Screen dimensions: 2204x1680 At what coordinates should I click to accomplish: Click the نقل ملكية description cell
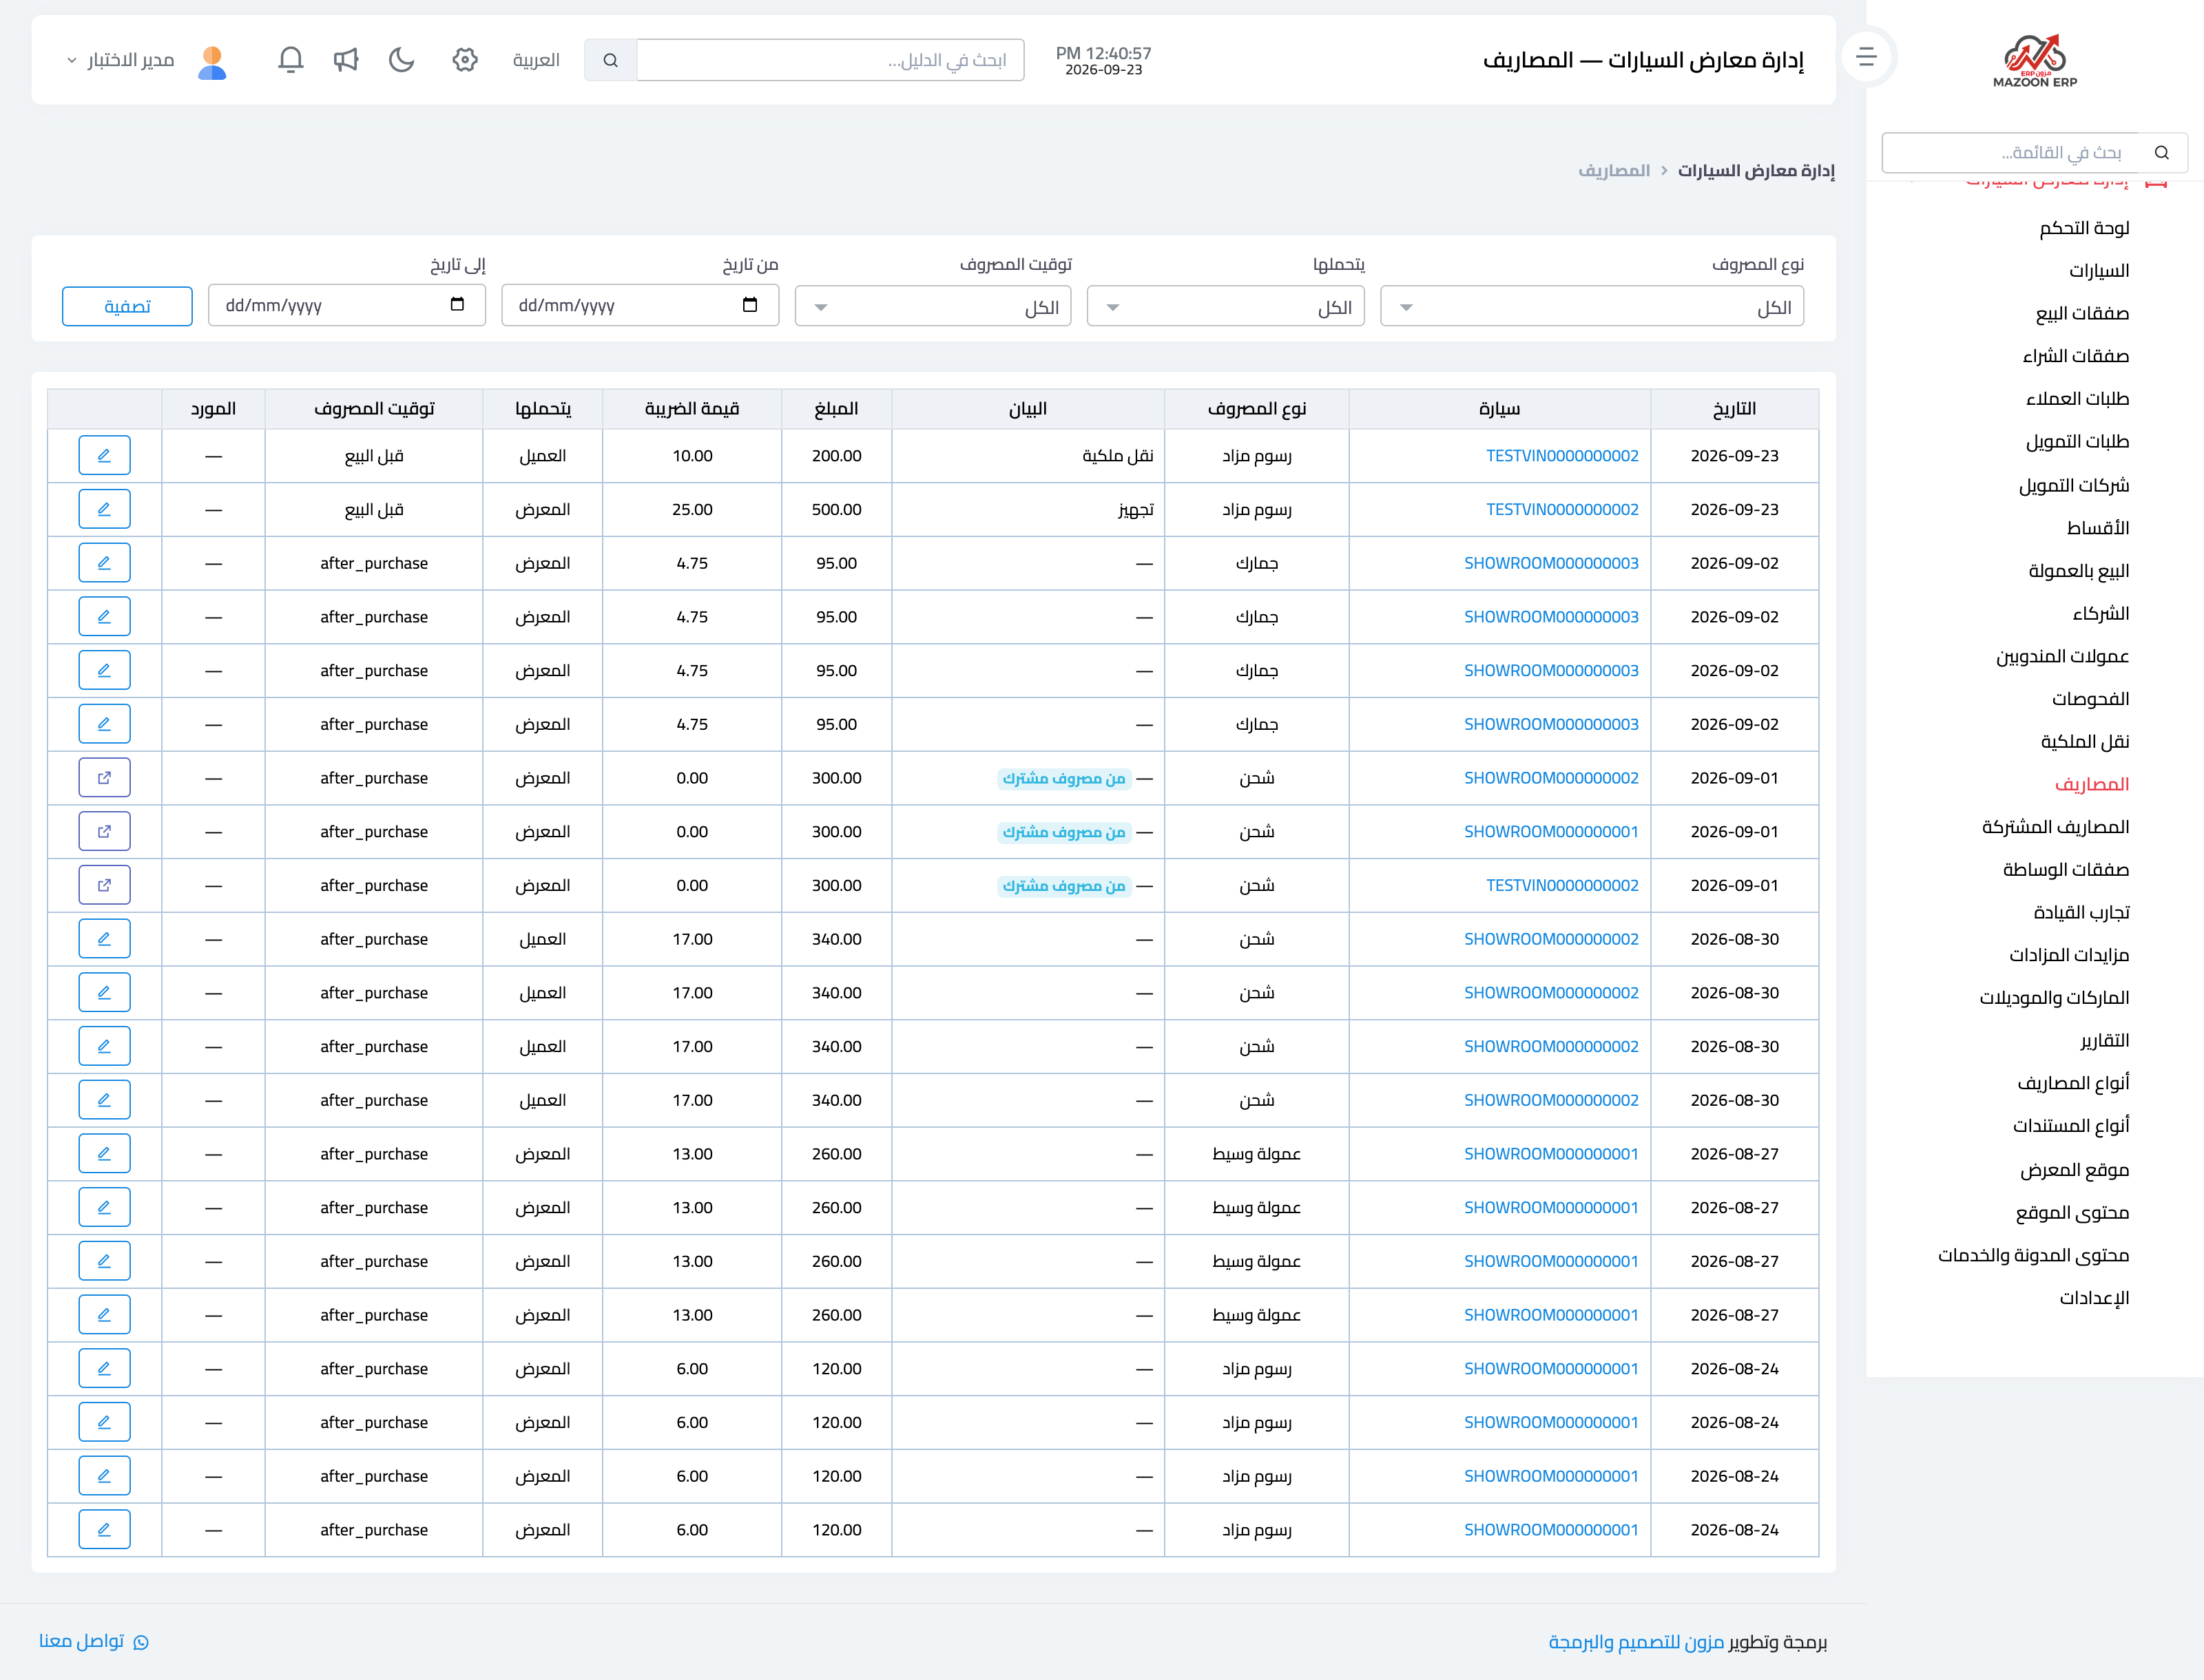pyautogui.click(x=1028, y=456)
